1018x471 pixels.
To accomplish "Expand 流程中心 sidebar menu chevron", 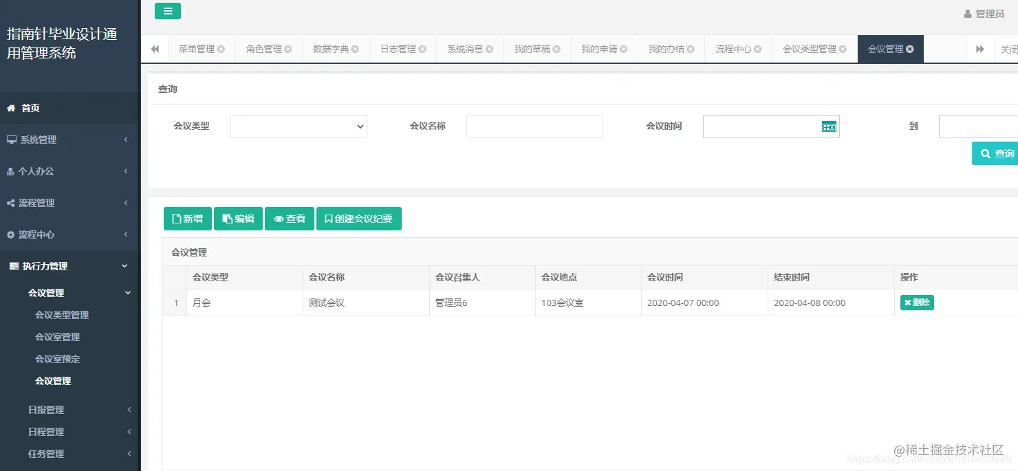I will click(126, 234).
